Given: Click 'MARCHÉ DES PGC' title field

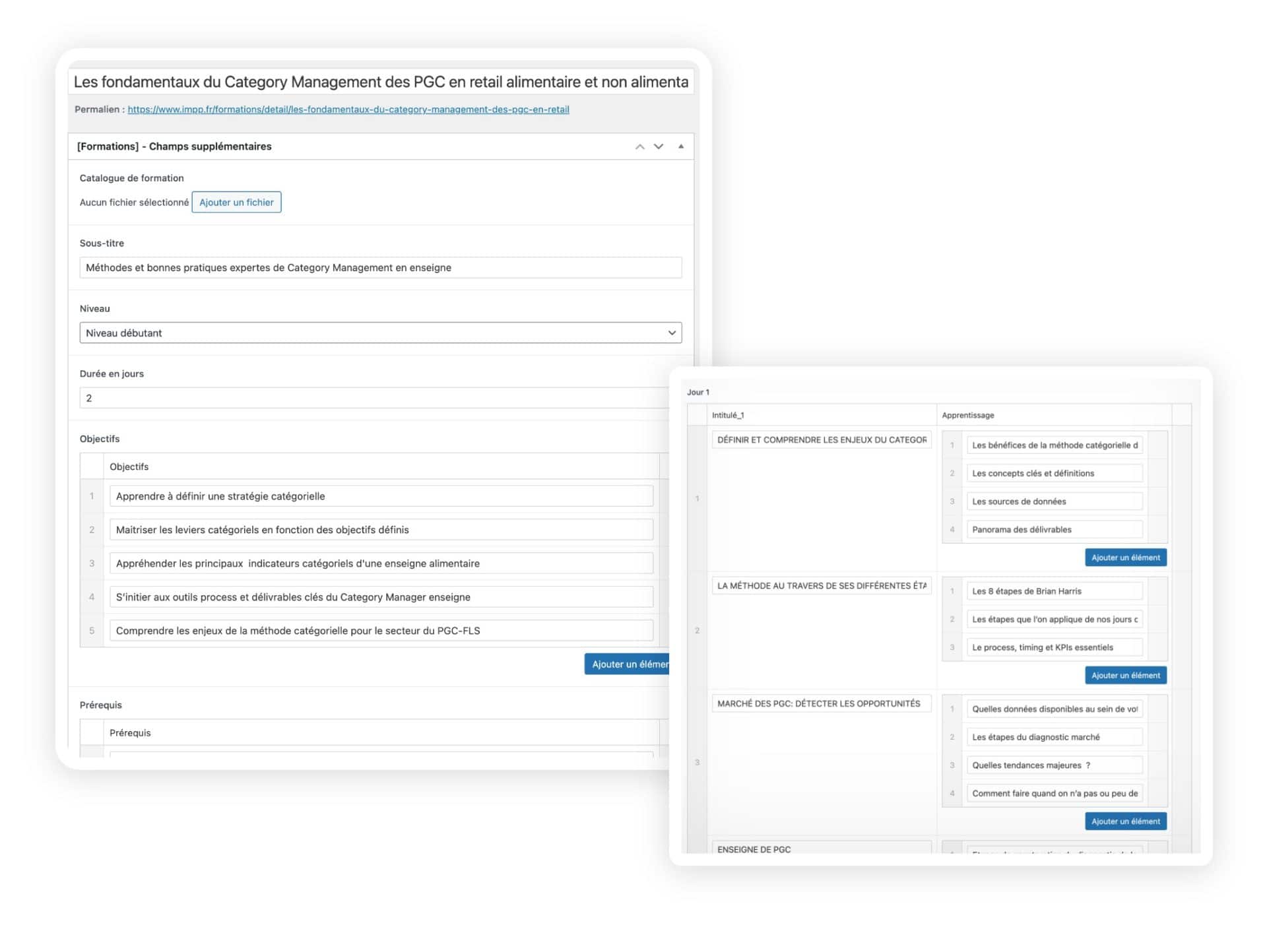Looking at the screenshot, I should pos(821,703).
